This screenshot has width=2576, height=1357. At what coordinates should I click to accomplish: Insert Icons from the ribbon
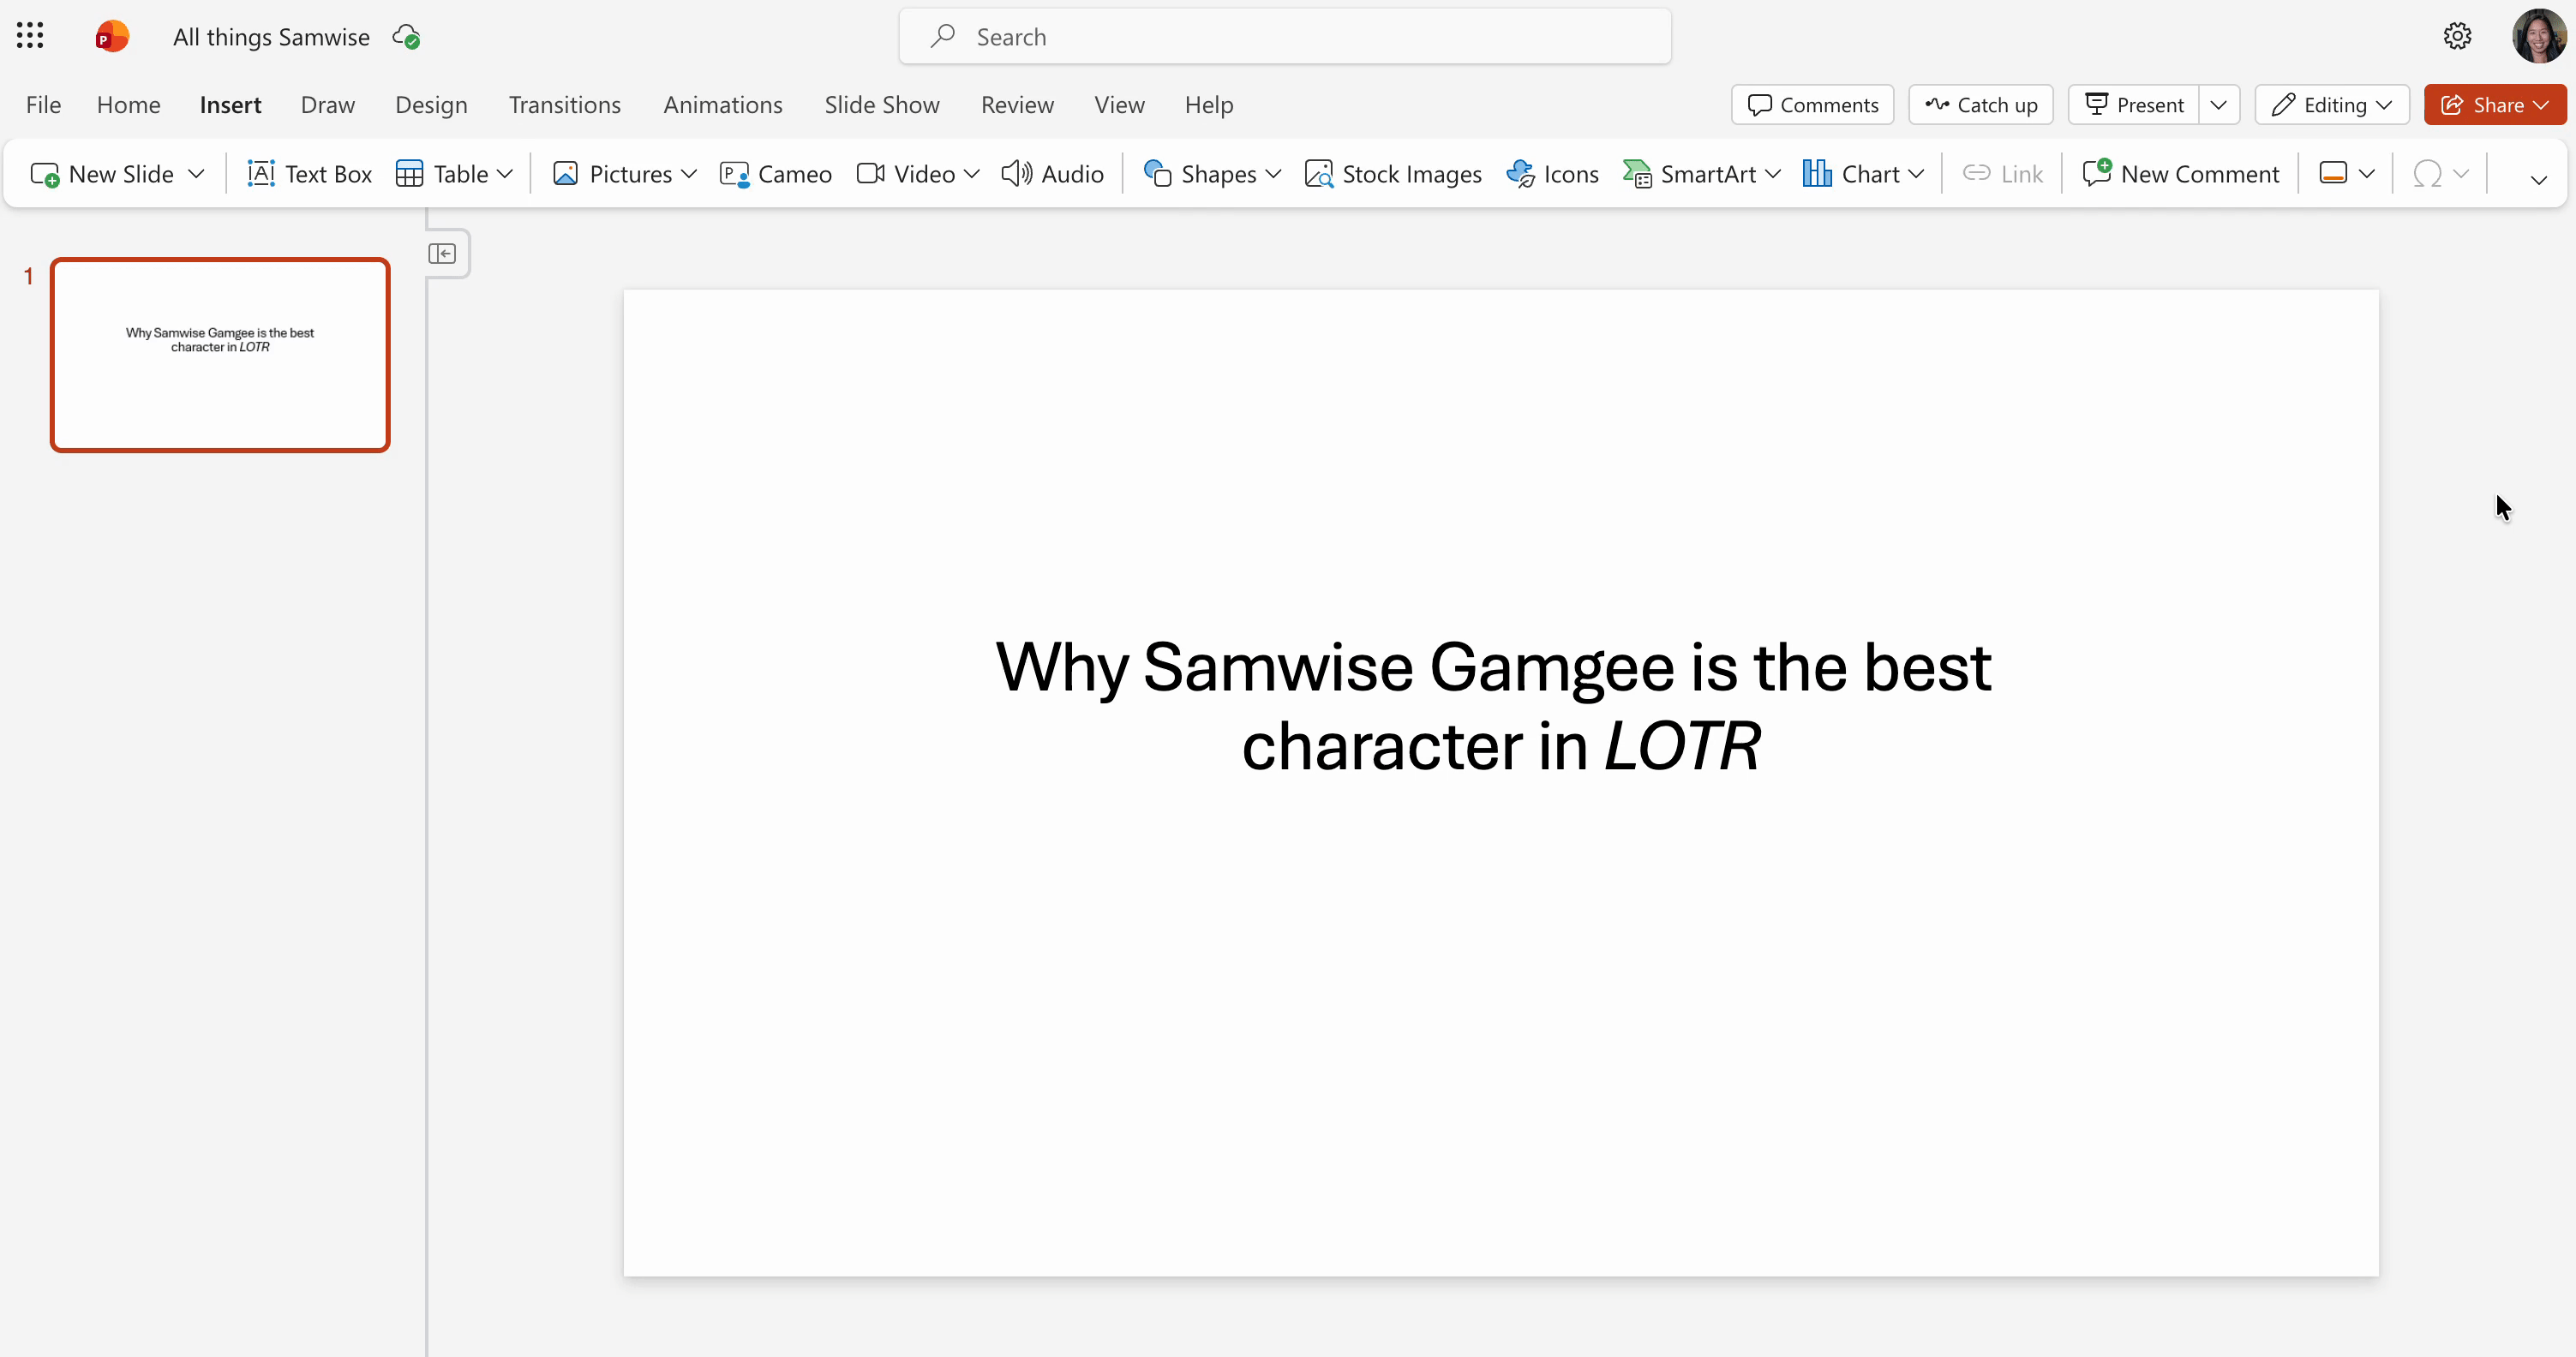coord(1552,174)
